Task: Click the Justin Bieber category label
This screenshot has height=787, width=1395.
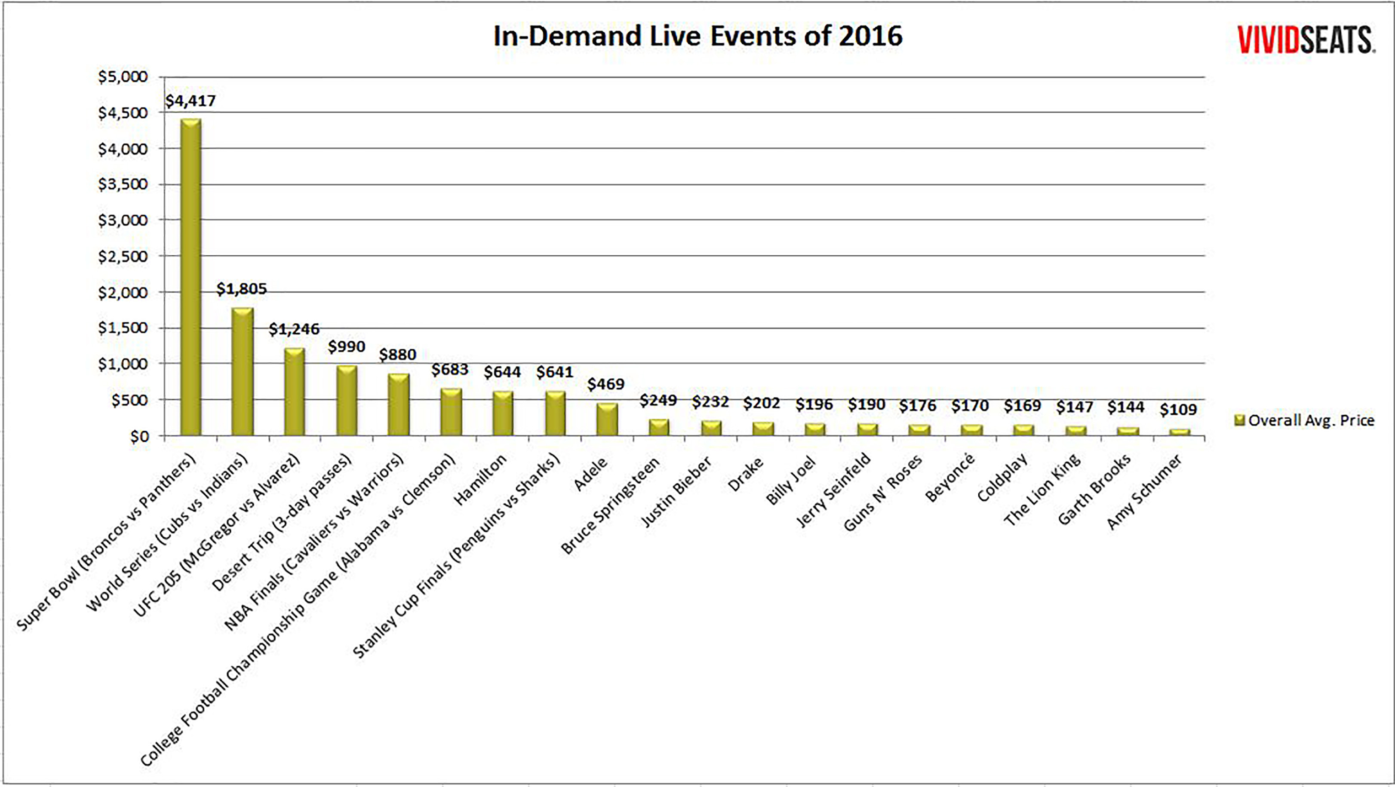Action: click(x=676, y=492)
